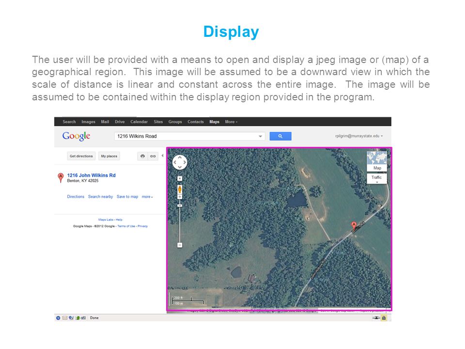Click the Google logo

[76, 136]
